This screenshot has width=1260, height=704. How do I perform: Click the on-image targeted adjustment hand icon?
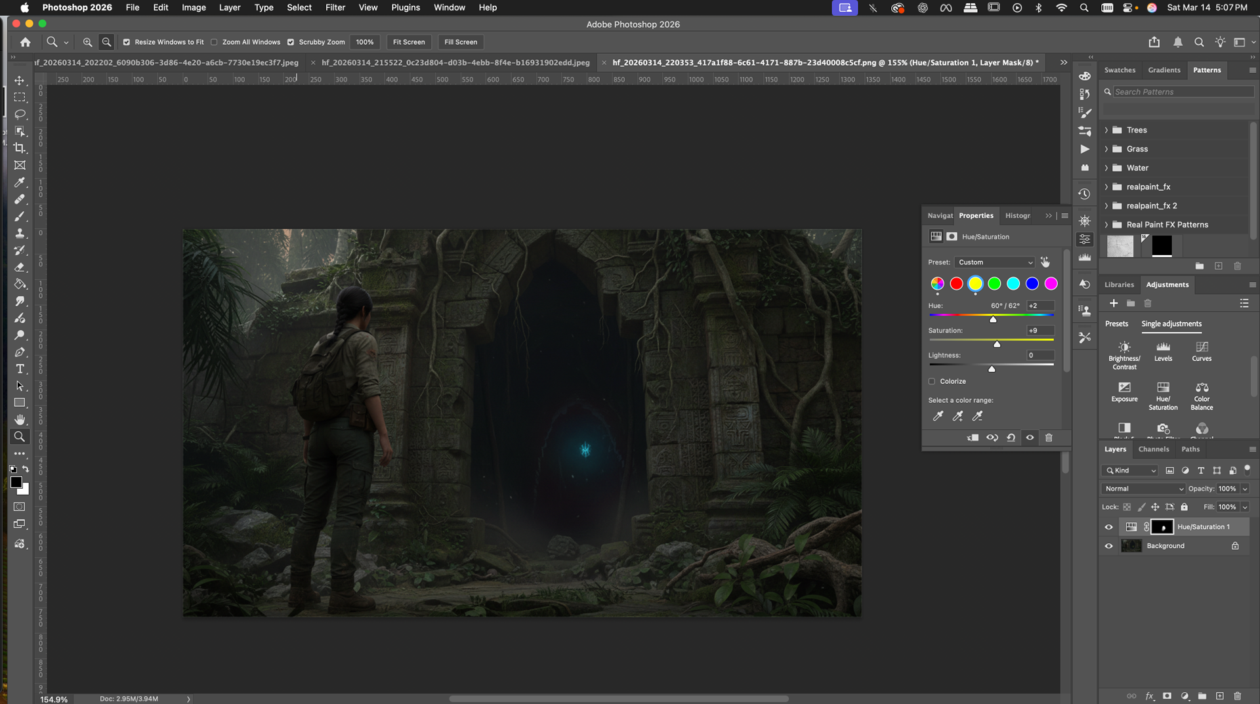click(1045, 262)
